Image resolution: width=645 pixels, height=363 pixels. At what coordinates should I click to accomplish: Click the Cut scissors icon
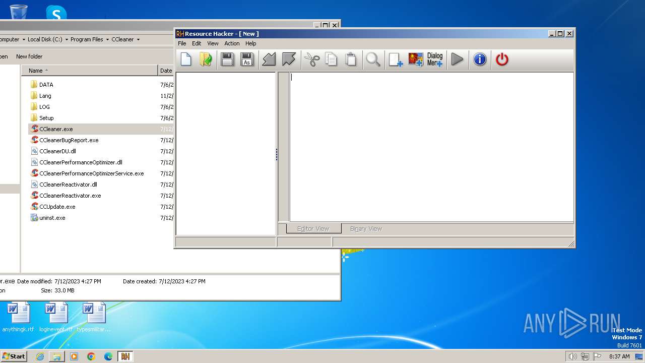312,59
